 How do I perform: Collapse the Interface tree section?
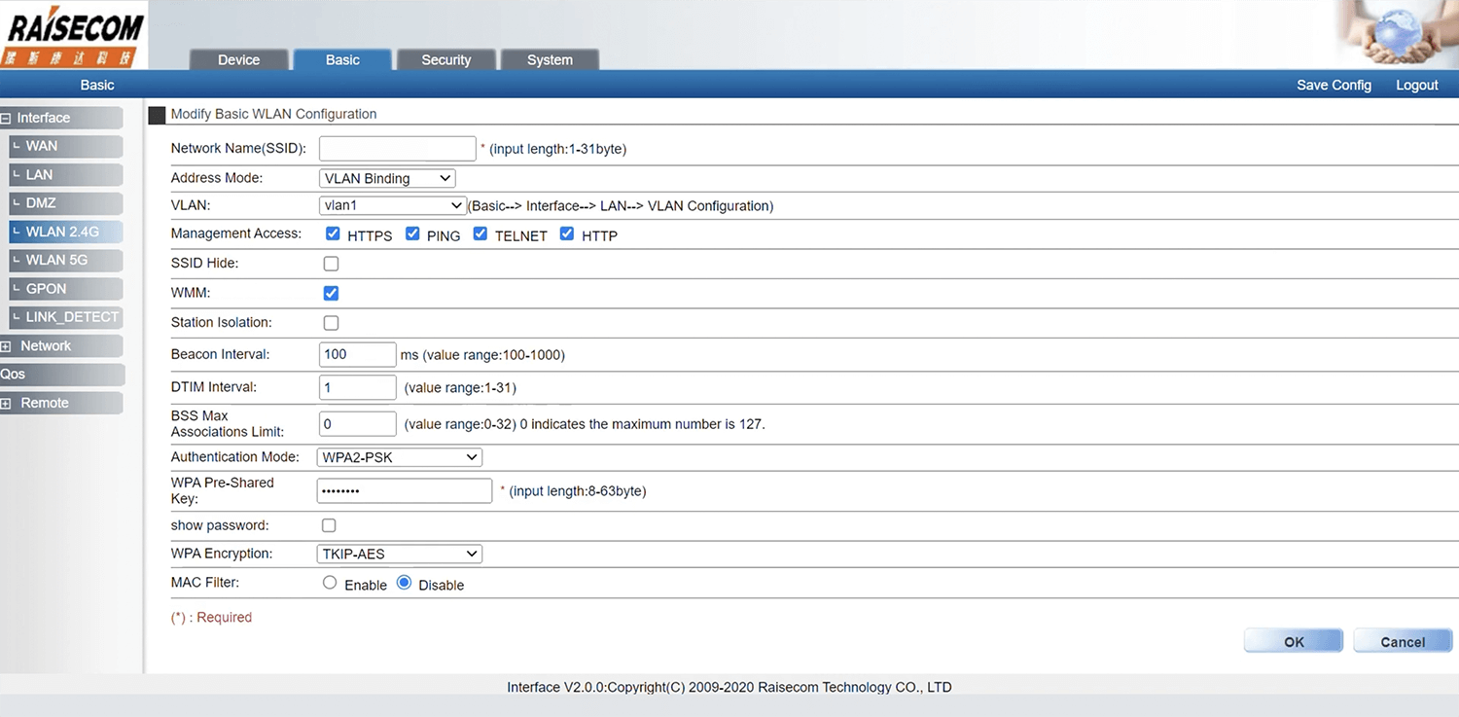coord(7,119)
